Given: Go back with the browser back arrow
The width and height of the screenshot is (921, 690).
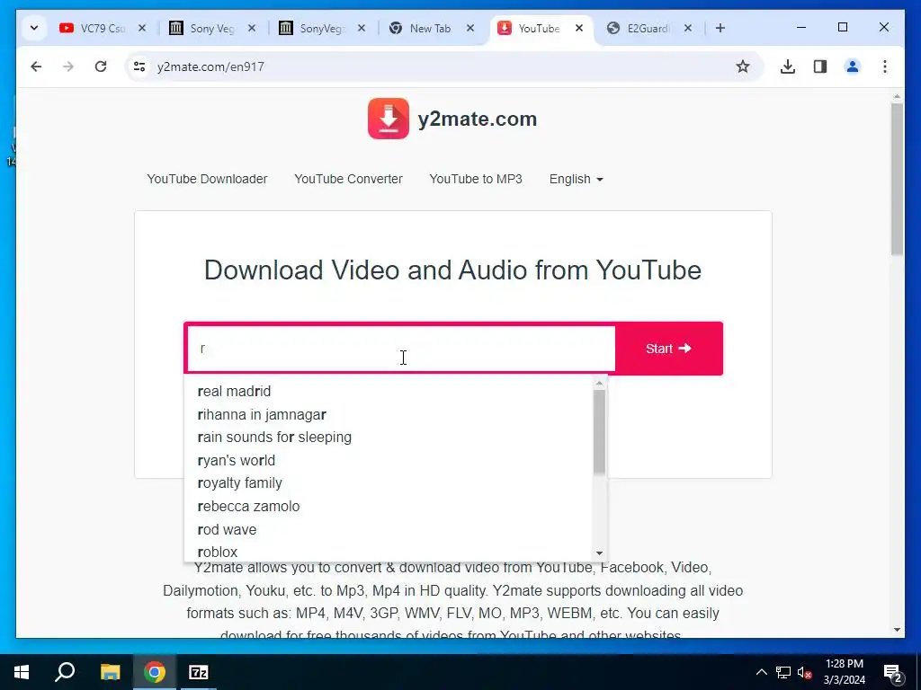Looking at the screenshot, I should [36, 66].
